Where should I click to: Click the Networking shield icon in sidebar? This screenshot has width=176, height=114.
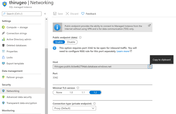[x=3, y=91]
